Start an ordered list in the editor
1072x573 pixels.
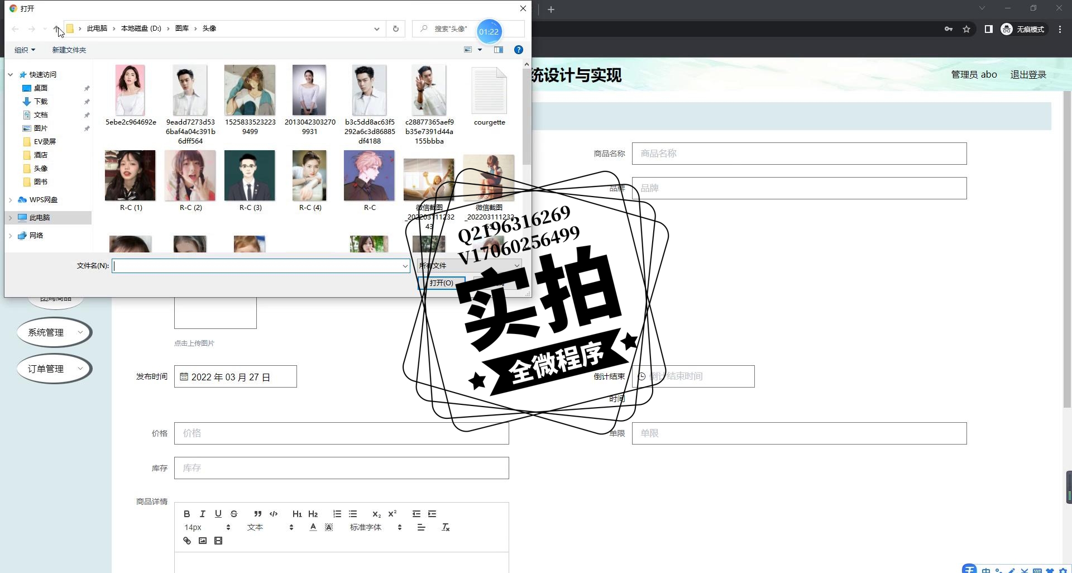pyautogui.click(x=337, y=514)
